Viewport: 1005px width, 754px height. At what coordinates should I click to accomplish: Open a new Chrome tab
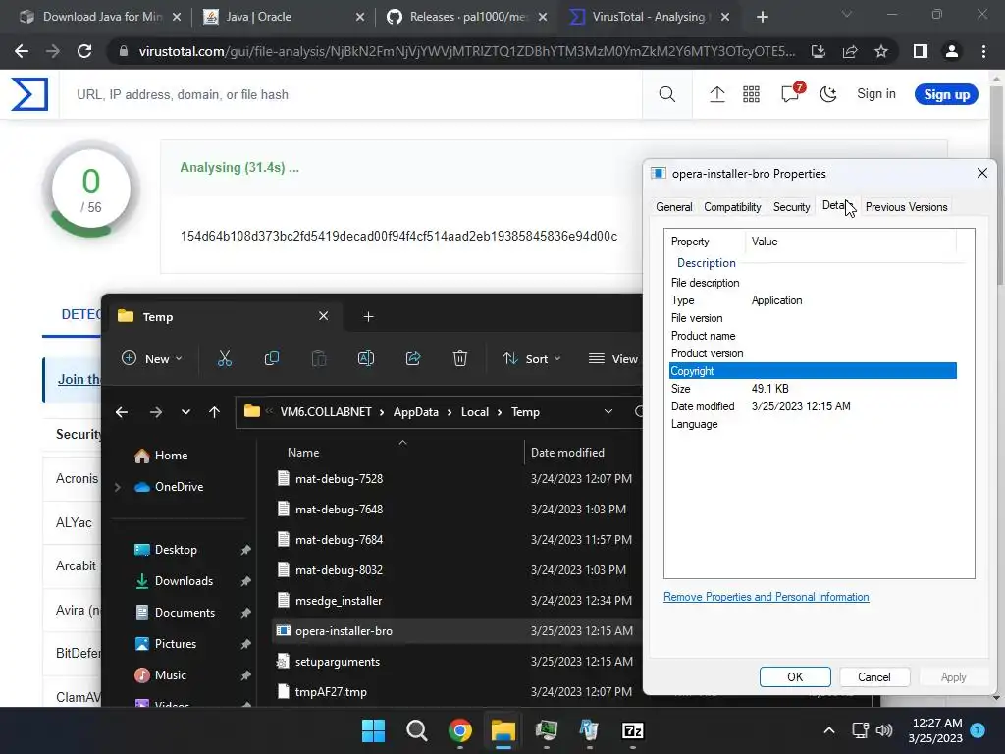(x=762, y=17)
